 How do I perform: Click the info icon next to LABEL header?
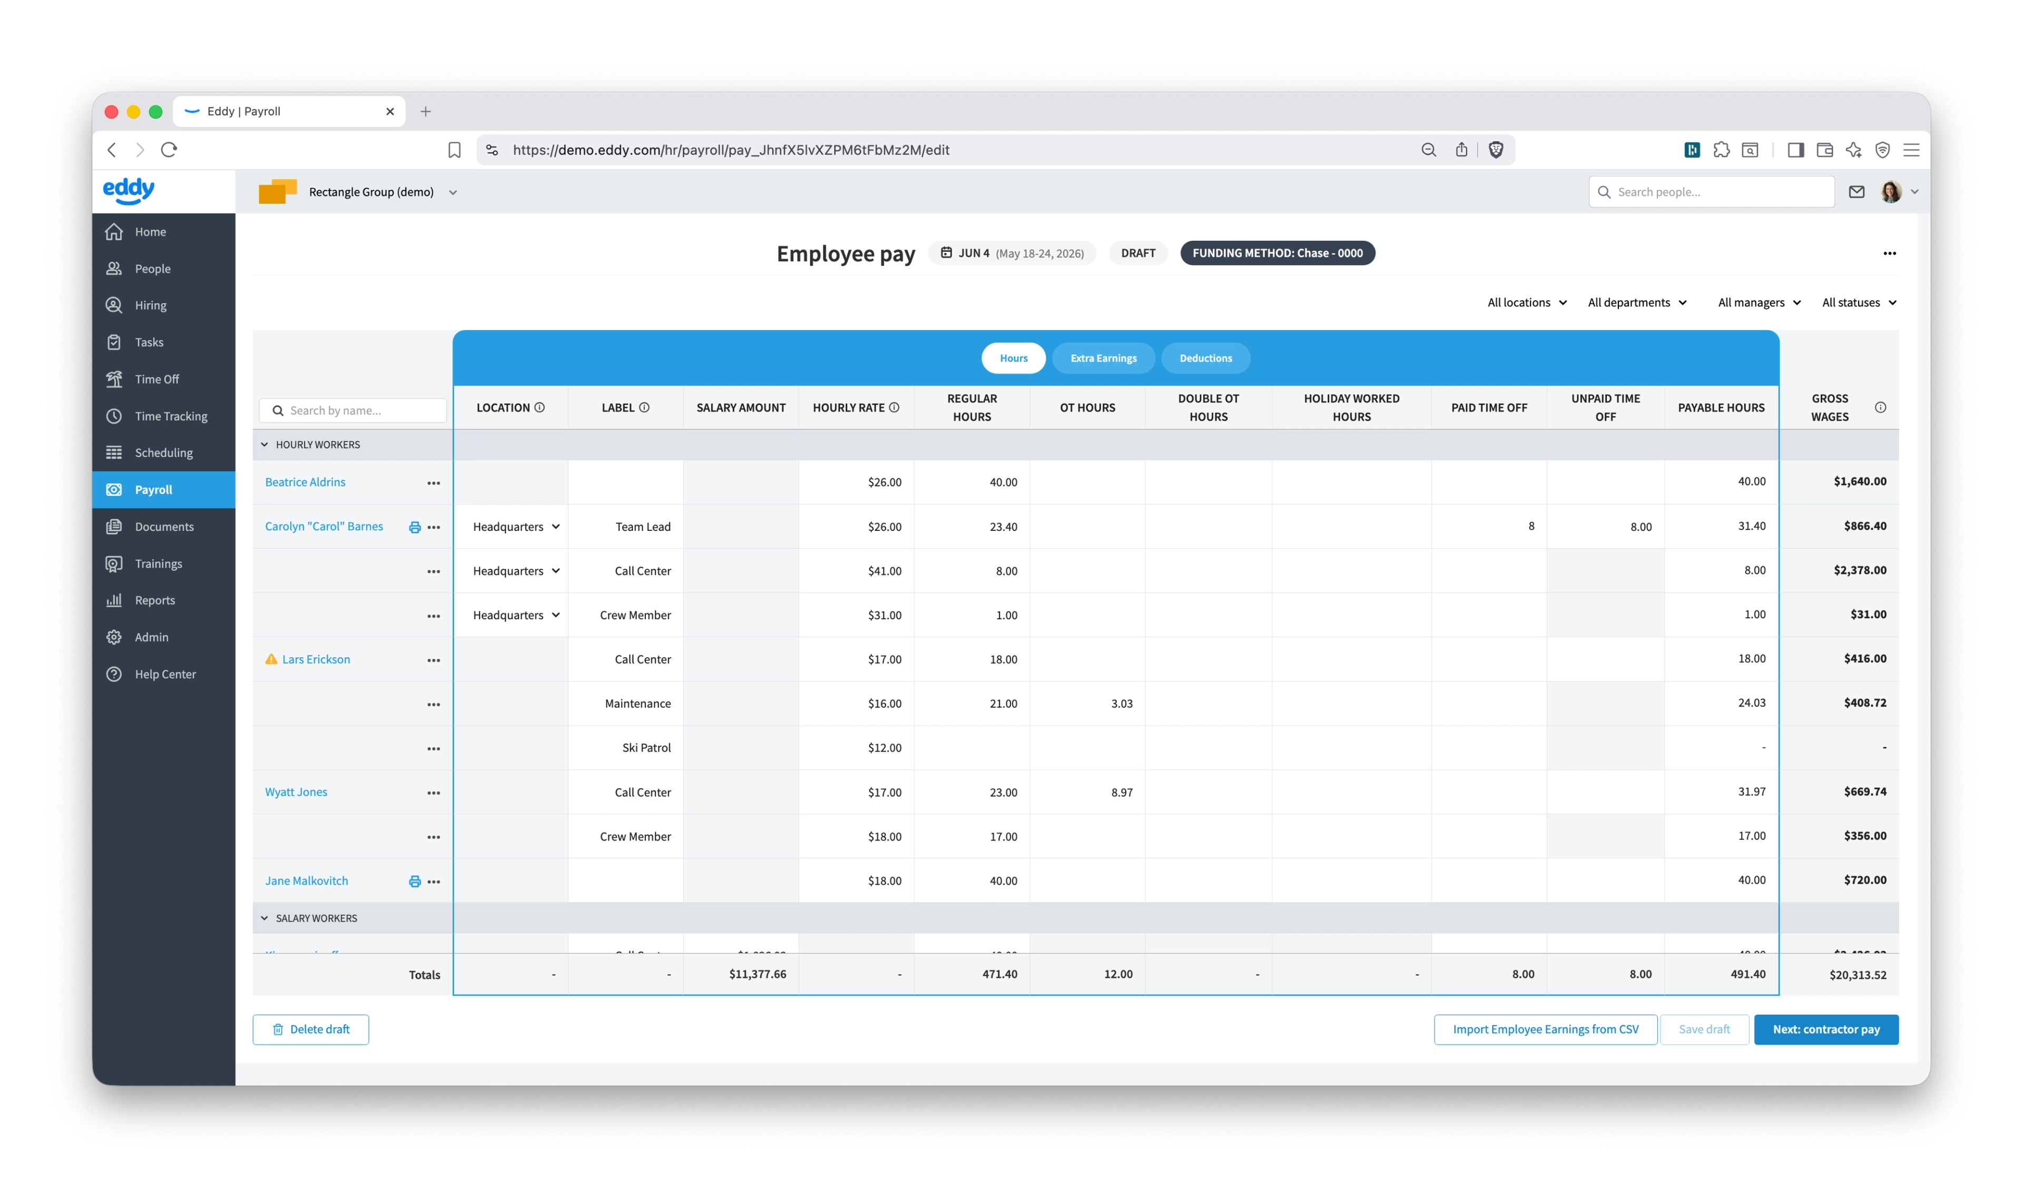[644, 408]
